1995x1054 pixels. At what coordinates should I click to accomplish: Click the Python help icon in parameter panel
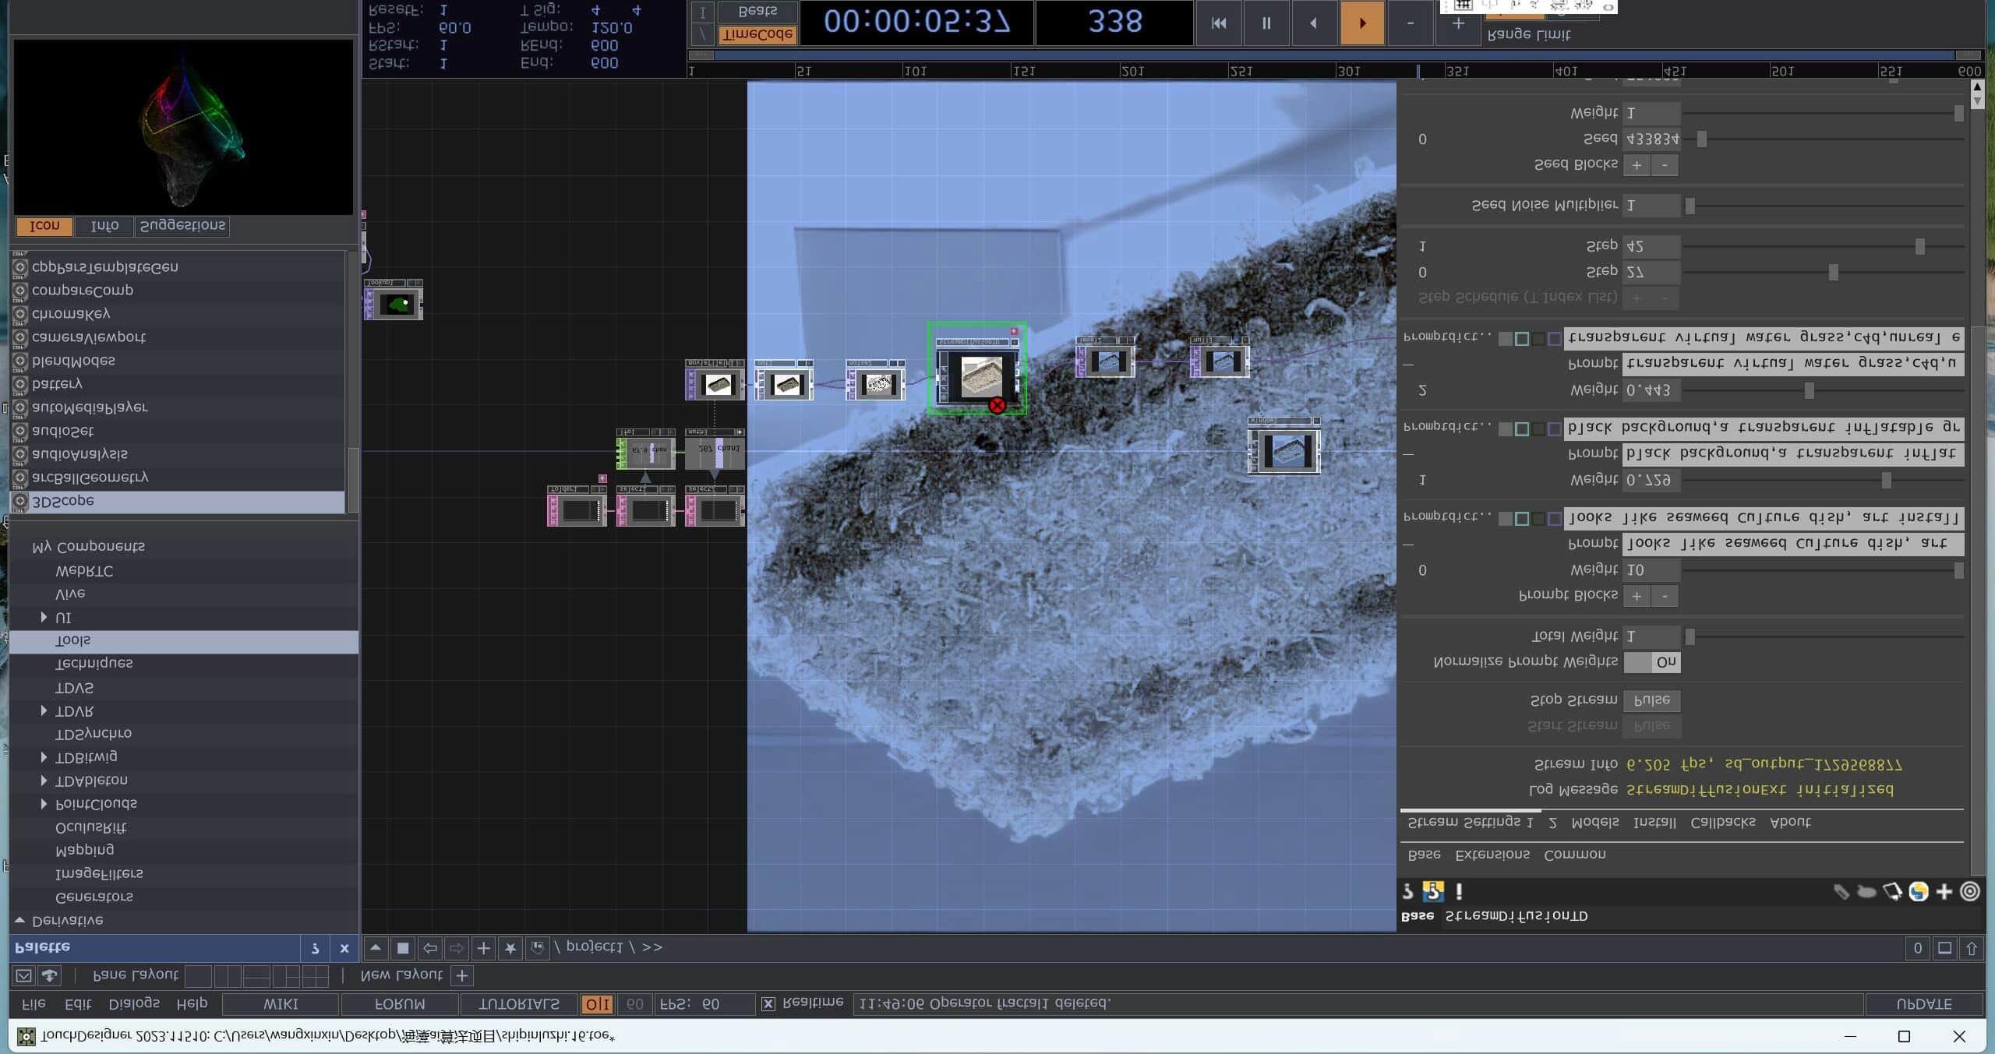pyautogui.click(x=1432, y=890)
